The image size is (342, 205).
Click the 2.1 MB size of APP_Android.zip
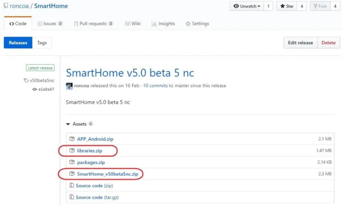point(325,139)
